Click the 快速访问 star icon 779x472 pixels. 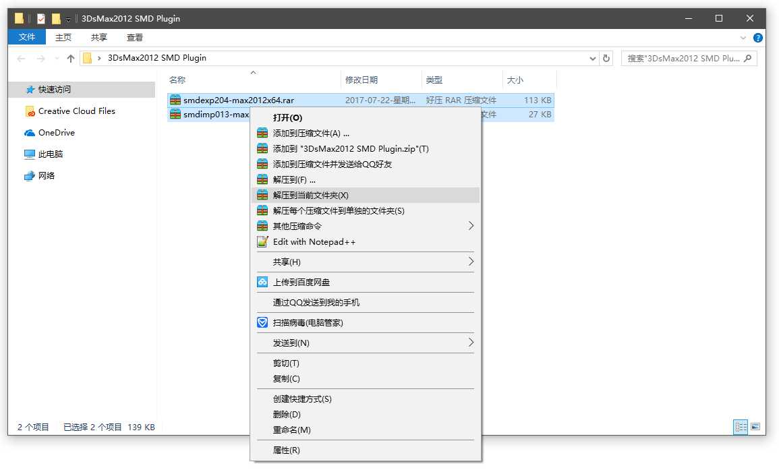(x=30, y=90)
